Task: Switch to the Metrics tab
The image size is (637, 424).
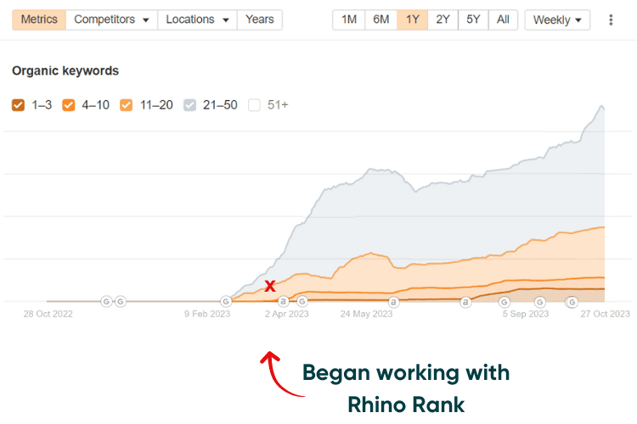Action: click(x=39, y=20)
